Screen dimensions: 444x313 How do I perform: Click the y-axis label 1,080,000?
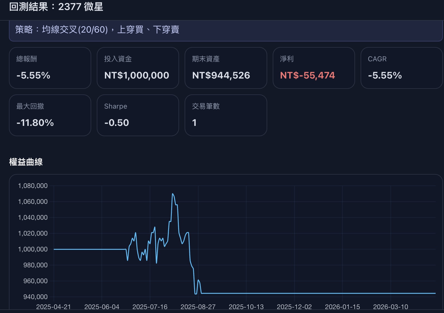tap(33, 186)
